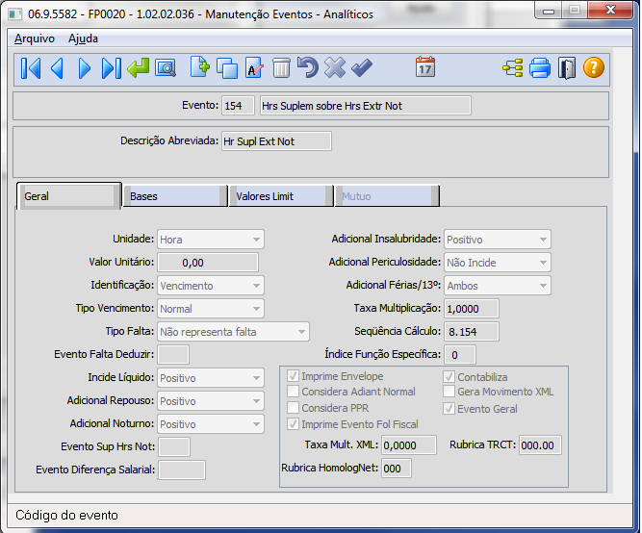Click the Descrição Abreviada field
Viewport: 642px width, 533px height.
pyautogui.click(x=276, y=141)
